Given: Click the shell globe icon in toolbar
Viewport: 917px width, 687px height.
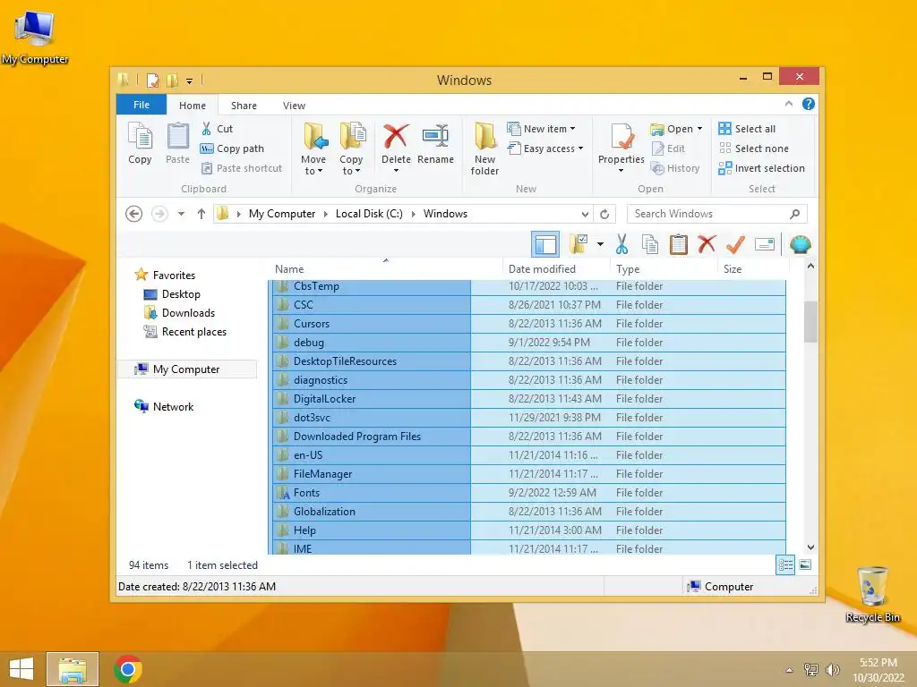Looking at the screenshot, I should click(800, 244).
